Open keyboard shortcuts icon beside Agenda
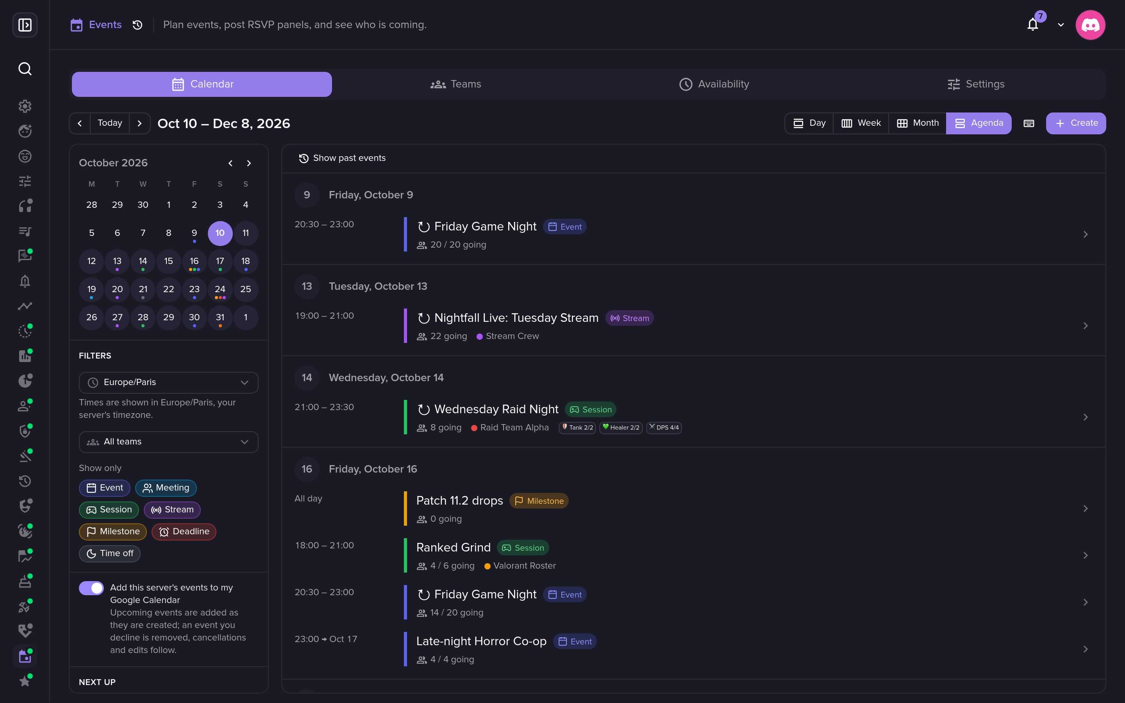The height and width of the screenshot is (703, 1125). coord(1029,123)
